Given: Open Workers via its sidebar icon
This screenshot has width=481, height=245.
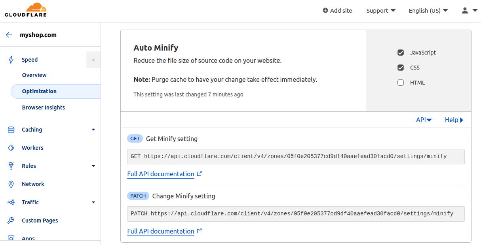Looking at the screenshot, I should [11, 147].
